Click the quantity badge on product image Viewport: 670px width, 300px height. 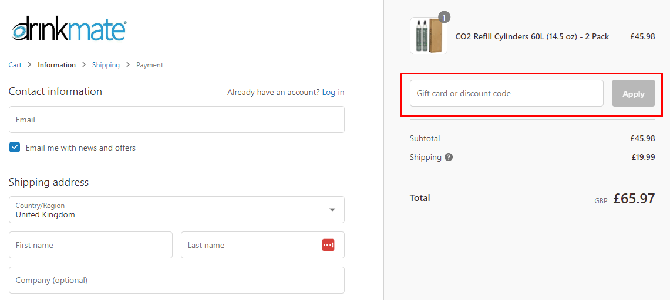[x=445, y=18]
